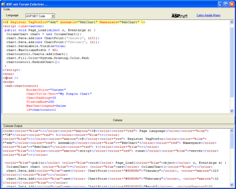This screenshot has width=236, height=189.
Task: Click the <web:chartcontrol line
Action: pyautogui.click(x=21, y=86)
